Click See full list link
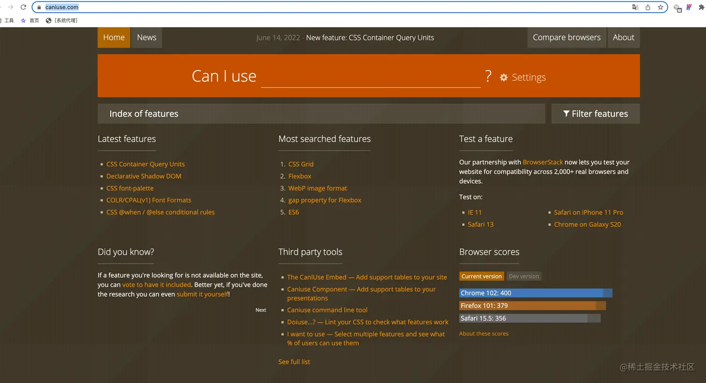The image size is (706, 383). [294, 362]
